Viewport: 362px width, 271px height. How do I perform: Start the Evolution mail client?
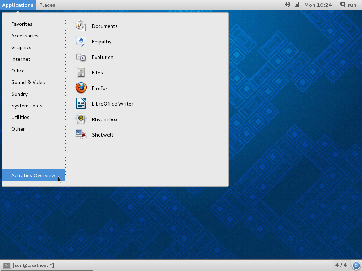coord(103,57)
